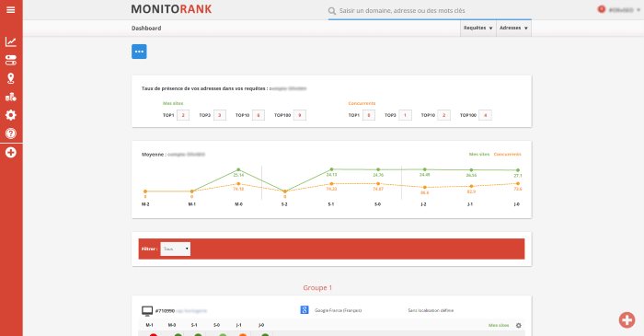Open the bar blocks competitors sidebar icon
The width and height of the screenshot is (644, 336).
pyautogui.click(x=11, y=97)
